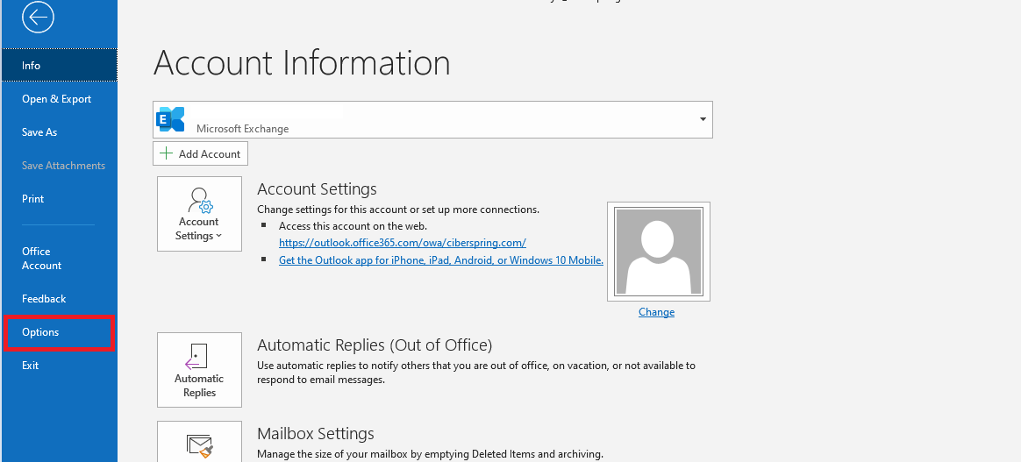Click the green plus icon on Add Account

click(x=167, y=153)
